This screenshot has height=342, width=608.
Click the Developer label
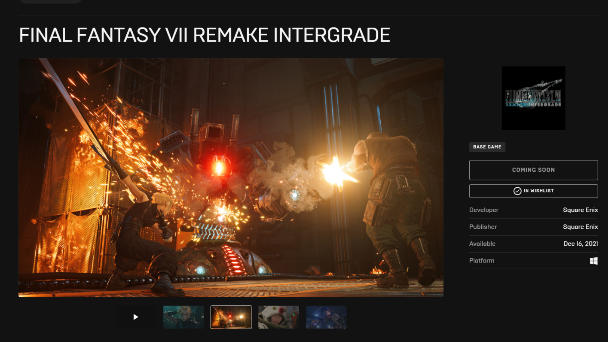tap(484, 210)
